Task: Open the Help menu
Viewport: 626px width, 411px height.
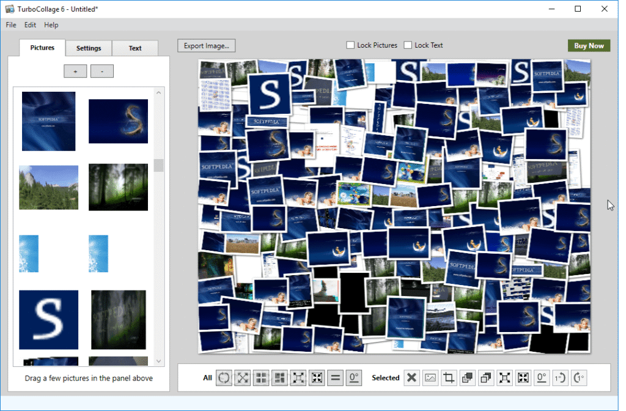Action: [51, 25]
